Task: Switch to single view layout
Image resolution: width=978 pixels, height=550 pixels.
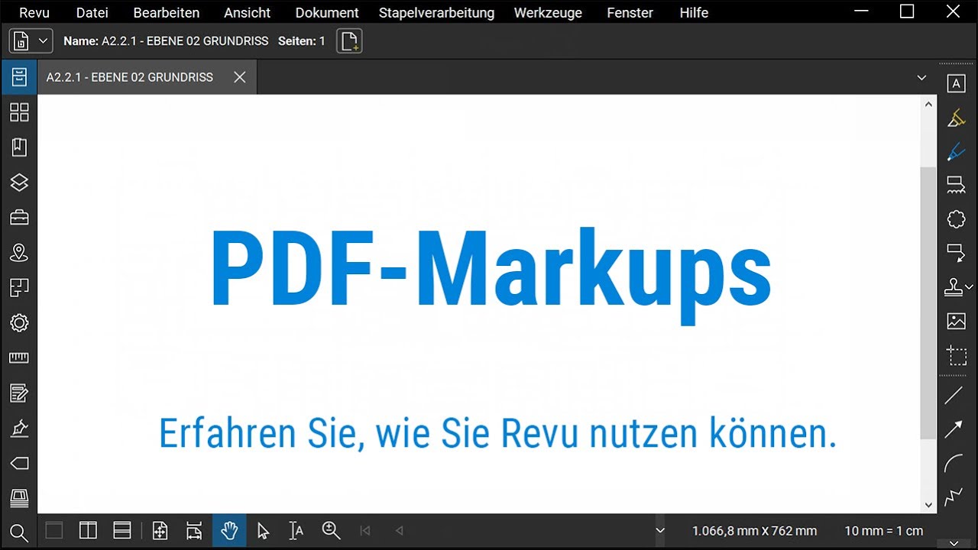Action: [x=54, y=530]
